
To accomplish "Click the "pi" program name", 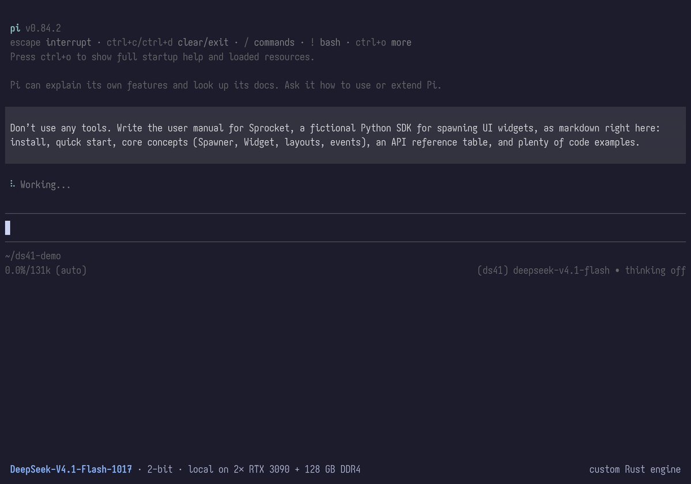I will coord(15,28).
